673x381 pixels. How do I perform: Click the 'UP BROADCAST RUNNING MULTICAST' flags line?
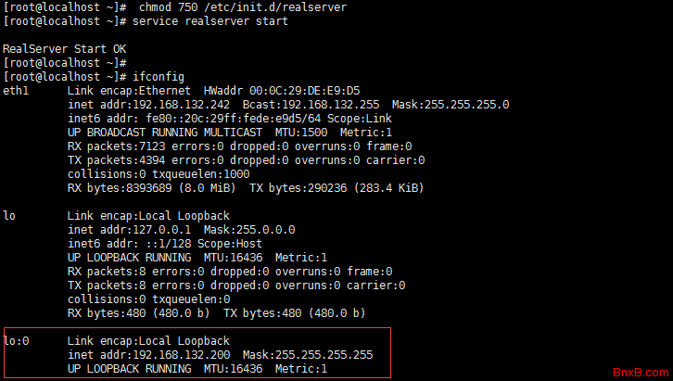pos(164,133)
